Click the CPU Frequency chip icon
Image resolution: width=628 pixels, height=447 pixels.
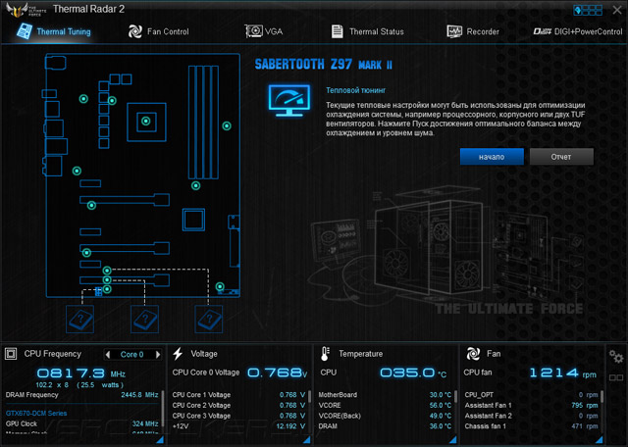click(11, 354)
